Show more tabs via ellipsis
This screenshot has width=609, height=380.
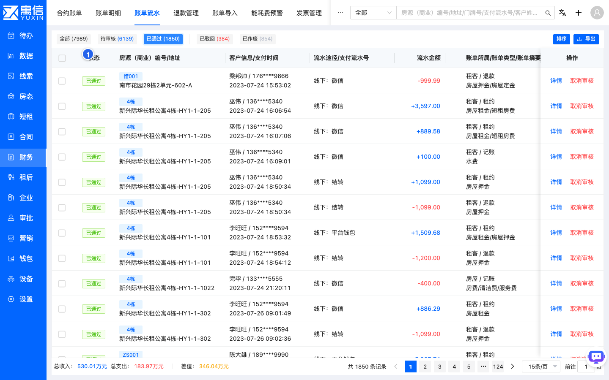[x=340, y=13]
